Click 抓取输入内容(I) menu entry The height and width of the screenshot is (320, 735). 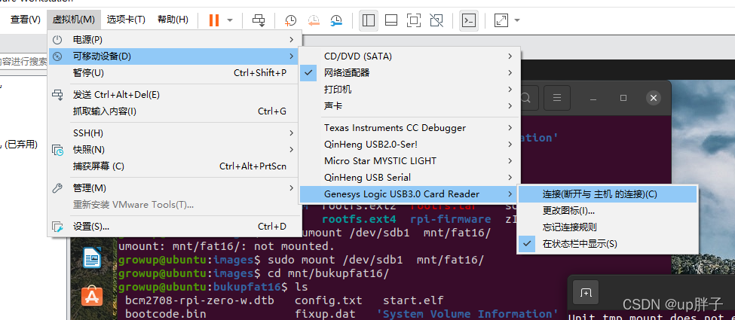[174, 111]
